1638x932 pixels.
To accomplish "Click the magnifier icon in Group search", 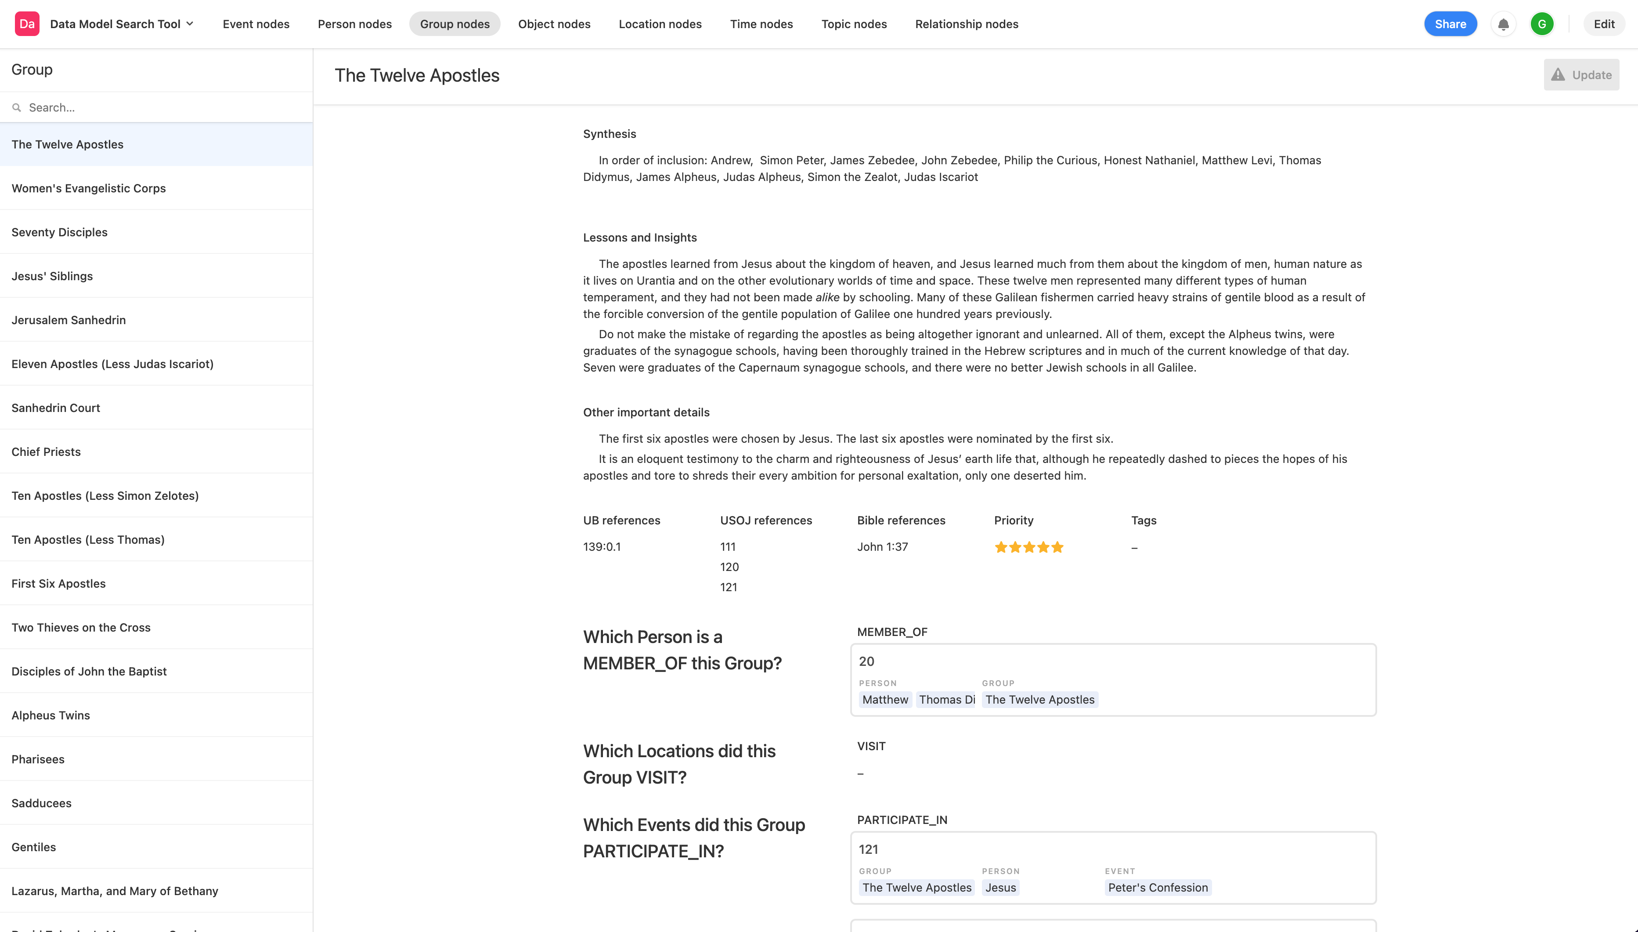I will tap(17, 108).
